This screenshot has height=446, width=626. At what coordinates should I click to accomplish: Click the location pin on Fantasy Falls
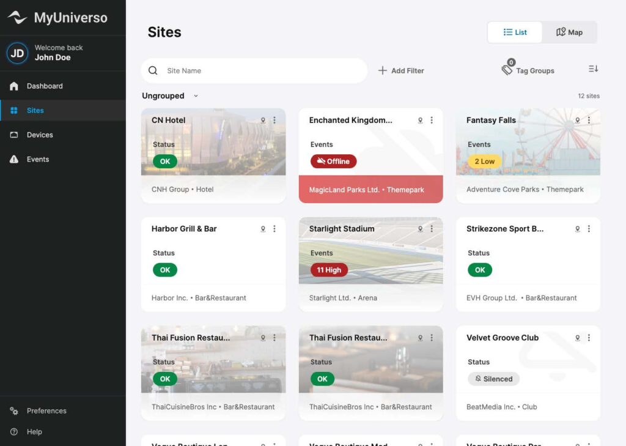(578, 121)
